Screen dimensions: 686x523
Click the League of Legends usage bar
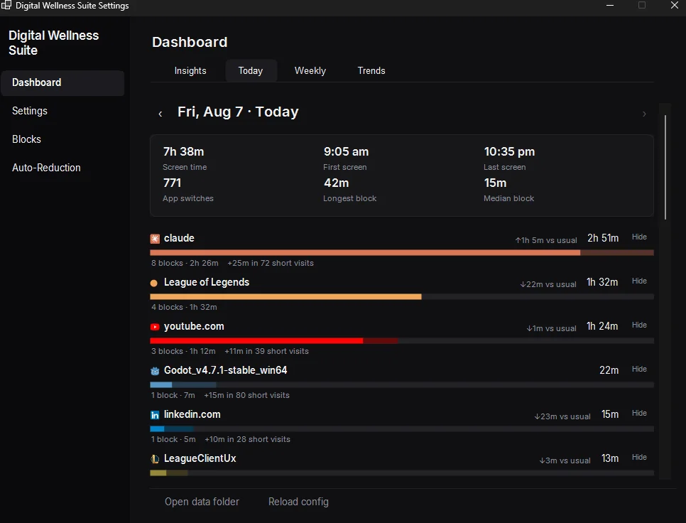402,297
